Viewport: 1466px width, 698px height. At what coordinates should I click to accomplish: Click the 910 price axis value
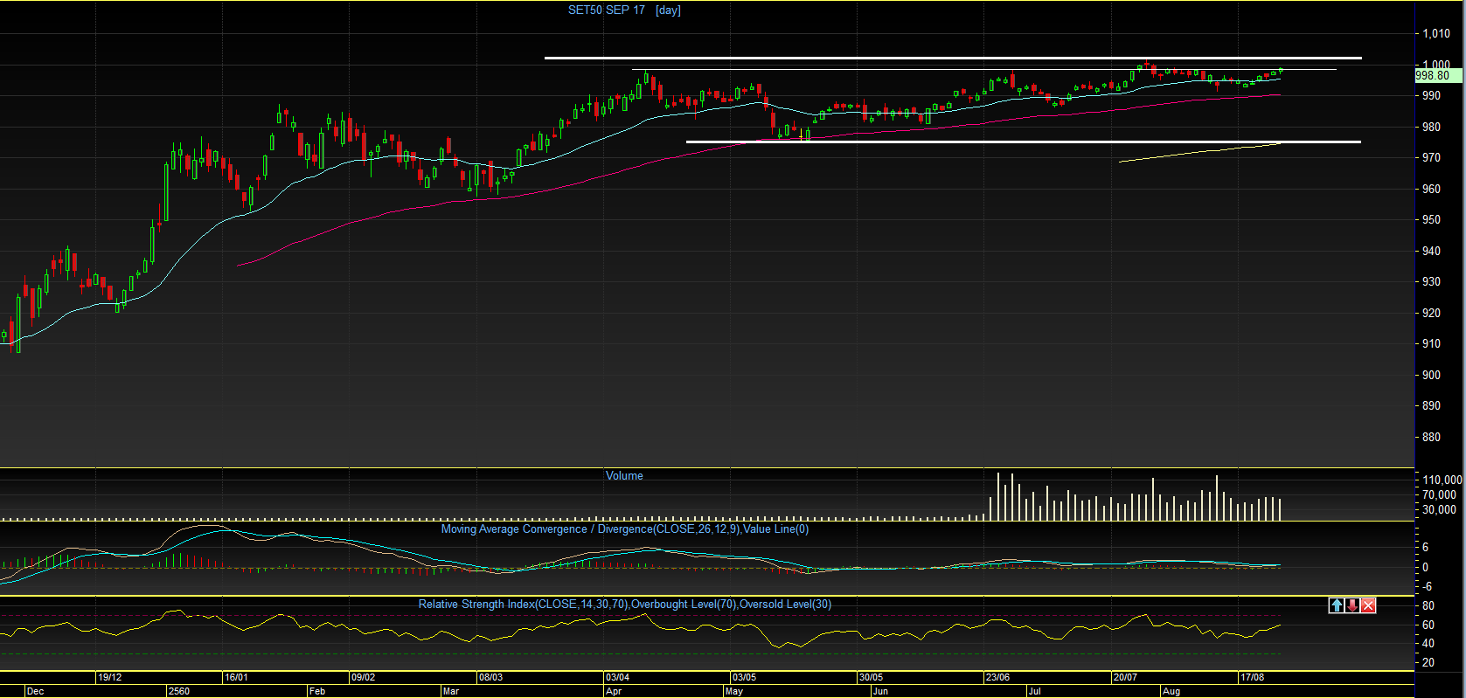point(1431,344)
